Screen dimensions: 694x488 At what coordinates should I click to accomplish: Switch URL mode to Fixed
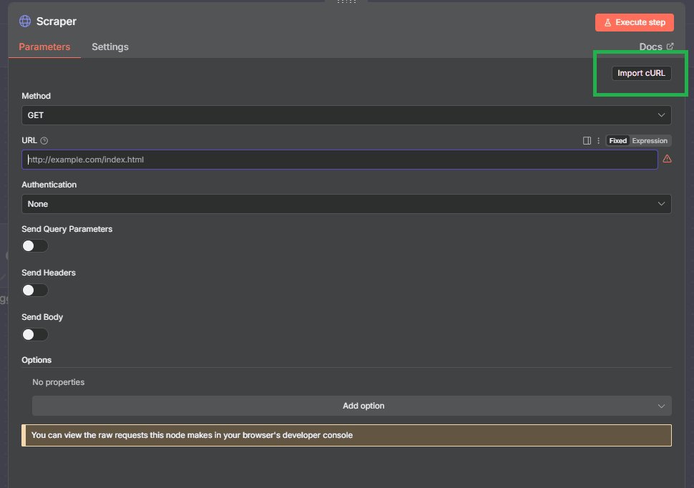tap(618, 141)
